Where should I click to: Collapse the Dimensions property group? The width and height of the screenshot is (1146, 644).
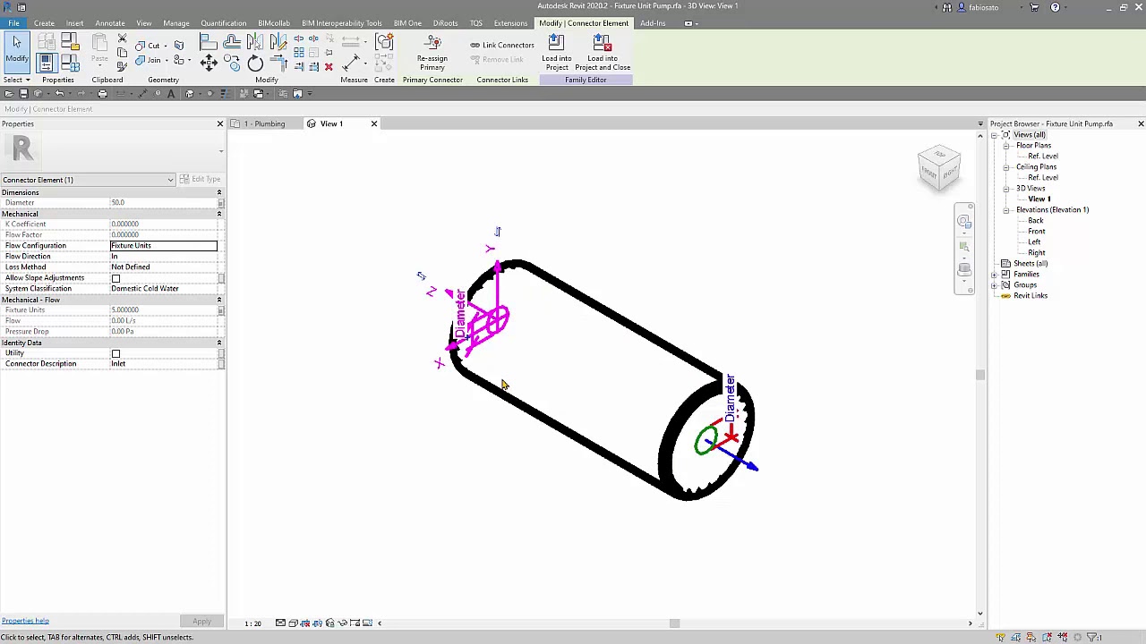pyautogui.click(x=219, y=192)
